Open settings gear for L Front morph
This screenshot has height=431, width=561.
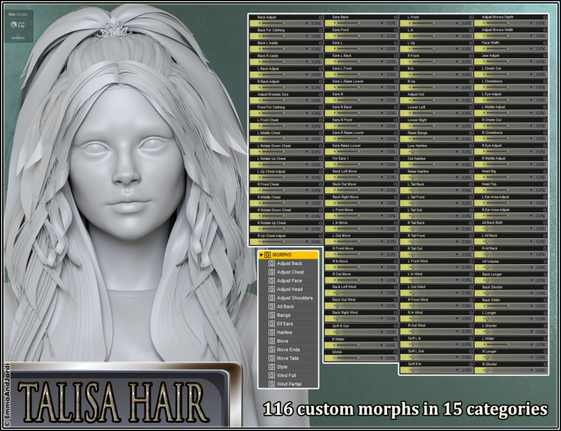pos(471,17)
